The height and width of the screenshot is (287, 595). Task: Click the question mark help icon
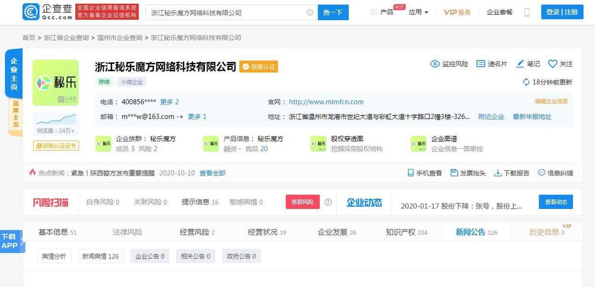click(x=328, y=202)
